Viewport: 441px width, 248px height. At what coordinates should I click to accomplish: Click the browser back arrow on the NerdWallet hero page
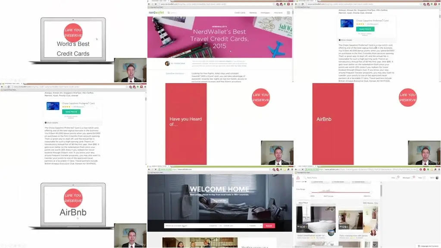pos(149,4)
